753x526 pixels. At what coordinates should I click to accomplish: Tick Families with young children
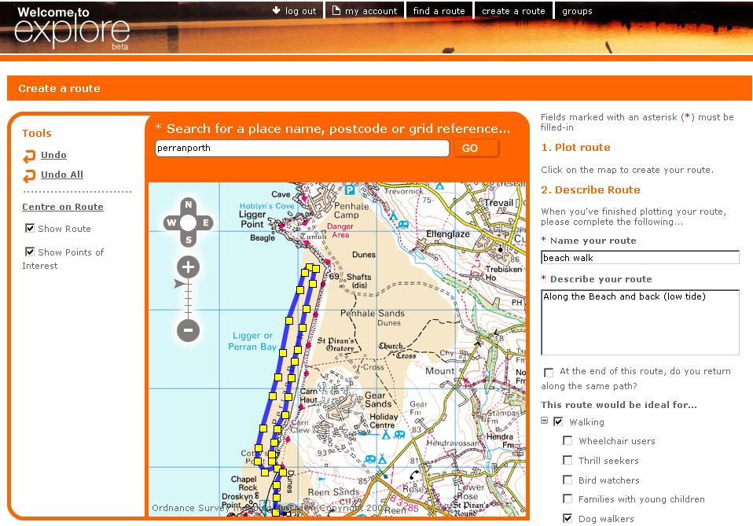[568, 498]
